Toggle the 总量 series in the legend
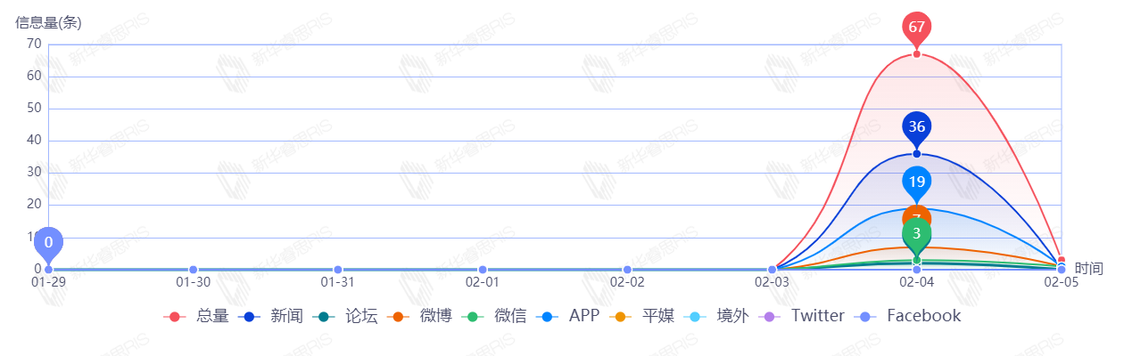Viewport: 1124px width, 356px height. click(x=196, y=316)
